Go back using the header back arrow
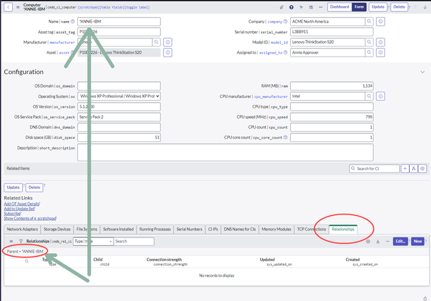The width and height of the screenshot is (431, 301). click(8, 7)
